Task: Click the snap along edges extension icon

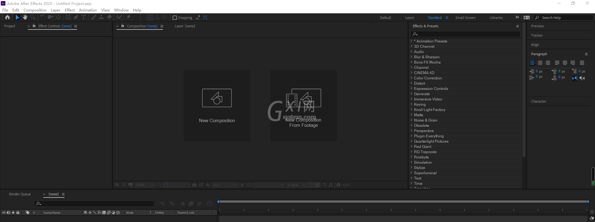Action: click(x=198, y=17)
